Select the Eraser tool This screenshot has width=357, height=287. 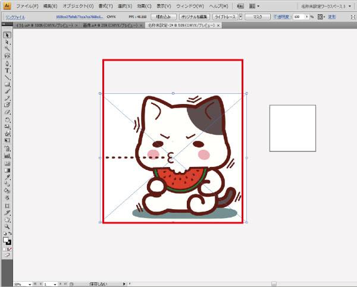tap(7, 112)
